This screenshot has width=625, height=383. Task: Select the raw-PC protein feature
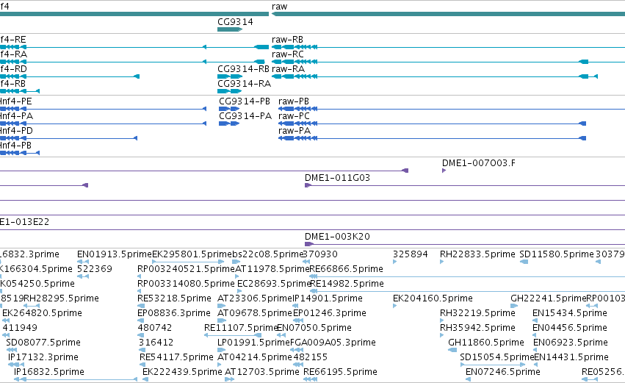pos(432,124)
